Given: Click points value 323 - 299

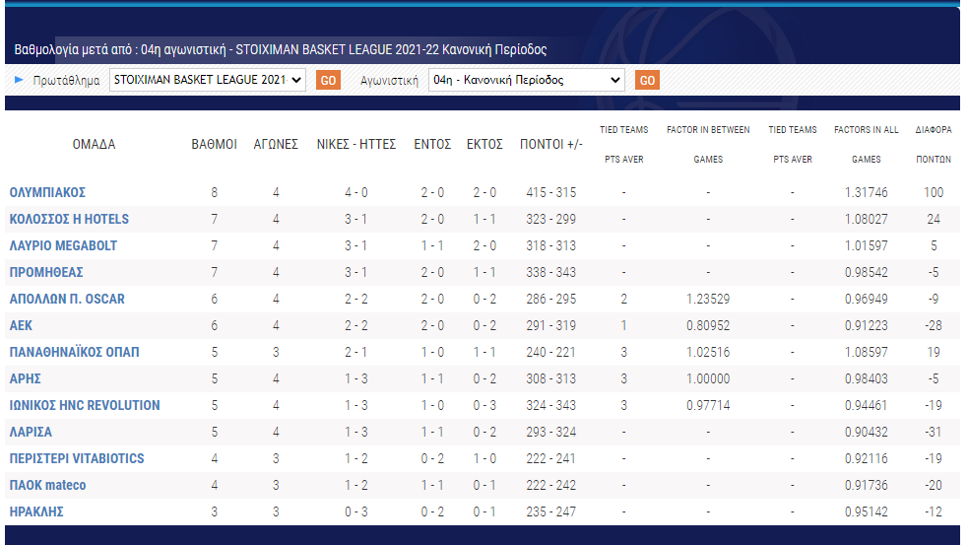Looking at the screenshot, I should tap(551, 219).
